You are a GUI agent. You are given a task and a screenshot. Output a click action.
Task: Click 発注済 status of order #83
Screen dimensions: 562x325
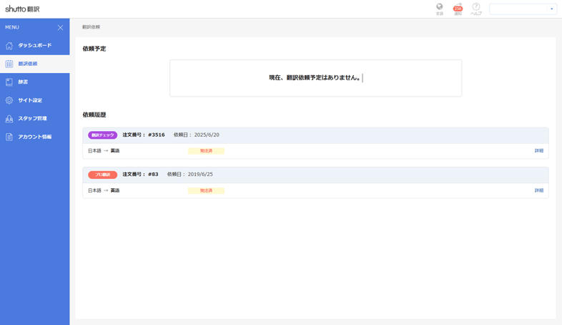coord(206,191)
